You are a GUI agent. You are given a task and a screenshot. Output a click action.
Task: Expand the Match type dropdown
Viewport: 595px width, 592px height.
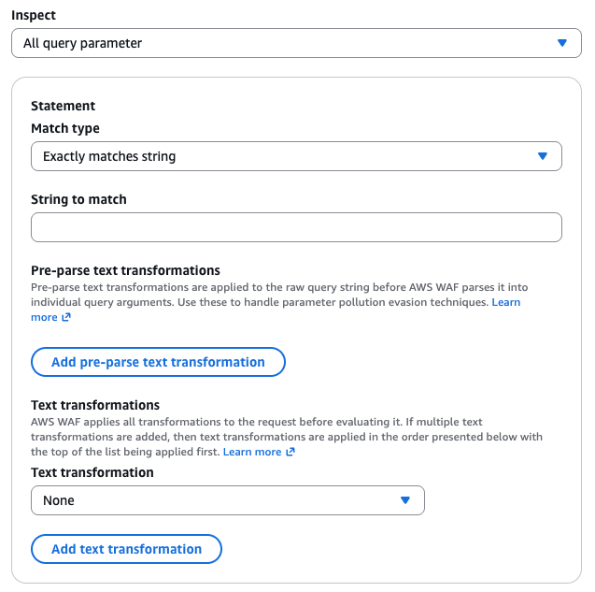(296, 156)
